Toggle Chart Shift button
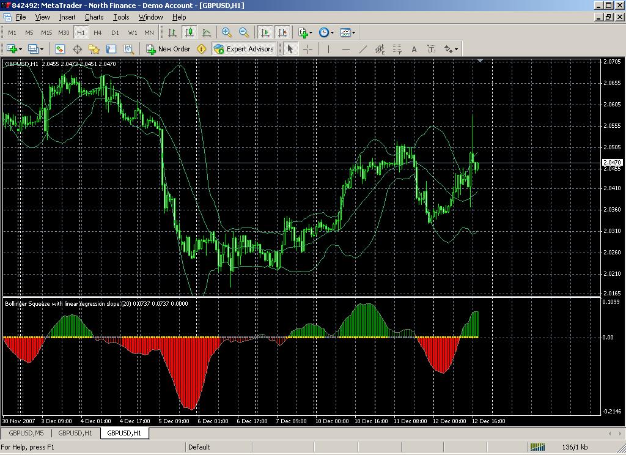626x455 pixels. click(x=282, y=33)
